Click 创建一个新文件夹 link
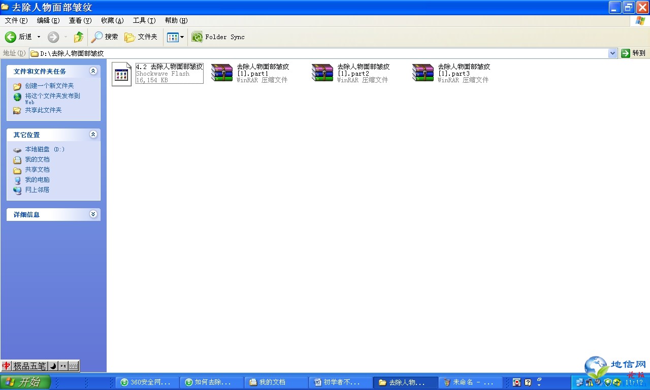This screenshot has width=650, height=390. click(x=49, y=86)
